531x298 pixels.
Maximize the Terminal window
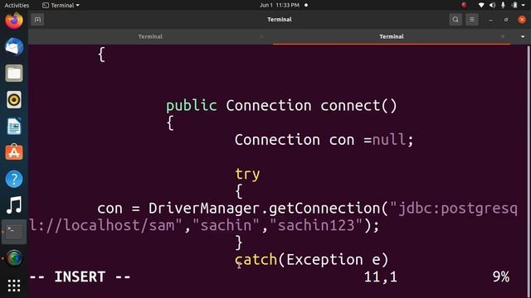(506, 20)
